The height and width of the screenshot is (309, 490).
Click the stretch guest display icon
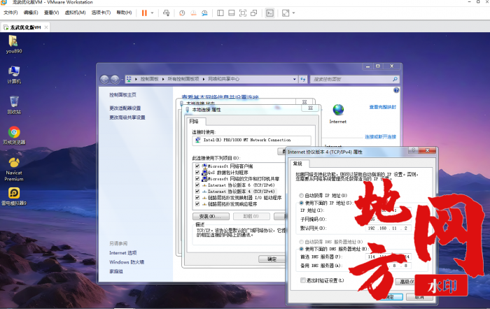pos(286,13)
